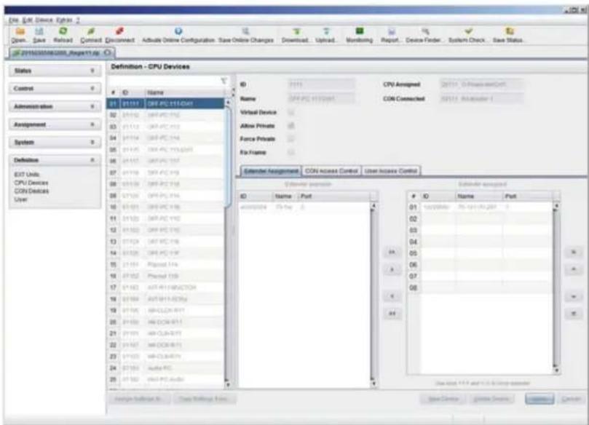Click the Report toolbar icon
The height and width of the screenshot is (425, 589).
[x=392, y=31]
